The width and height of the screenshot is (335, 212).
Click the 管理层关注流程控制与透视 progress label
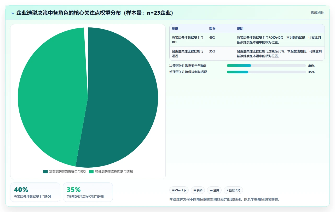[x=188, y=72]
